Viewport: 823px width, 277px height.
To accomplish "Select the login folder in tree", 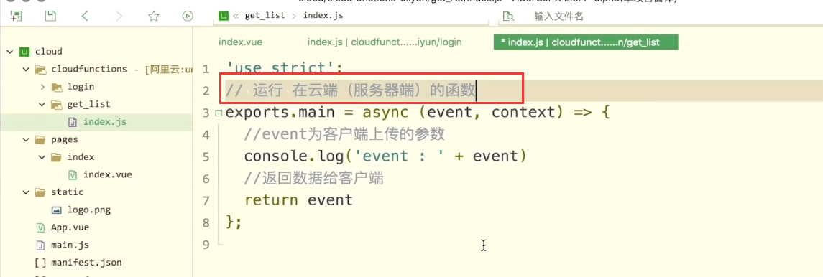I will click(81, 86).
